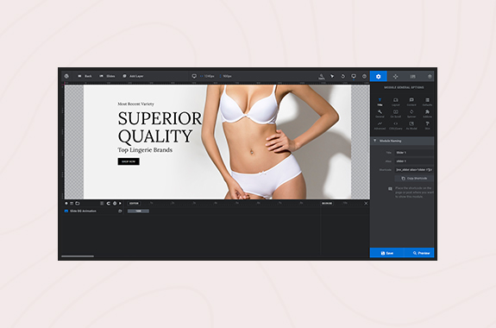Click the SHOP NOW button layer
Screen dimensions: 496x328
click(x=129, y=161)
